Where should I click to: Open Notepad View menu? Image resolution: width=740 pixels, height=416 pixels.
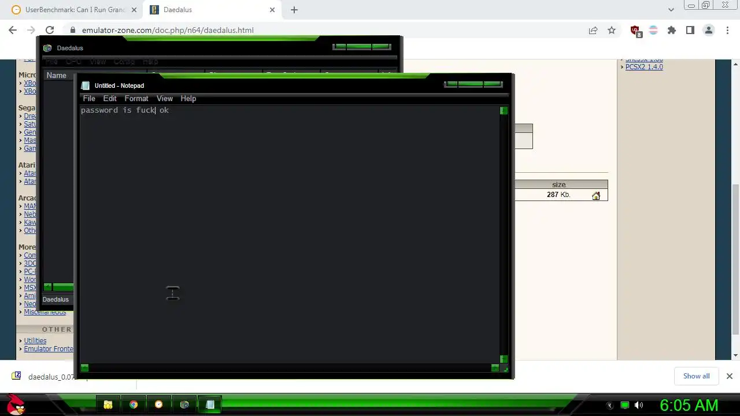tap(165, 98)
